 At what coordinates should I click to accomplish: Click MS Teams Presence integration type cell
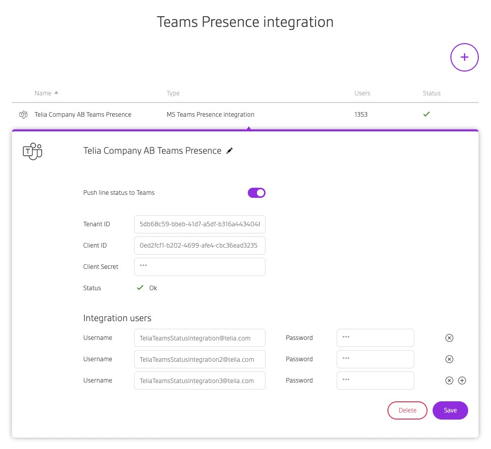click(210, 115)
